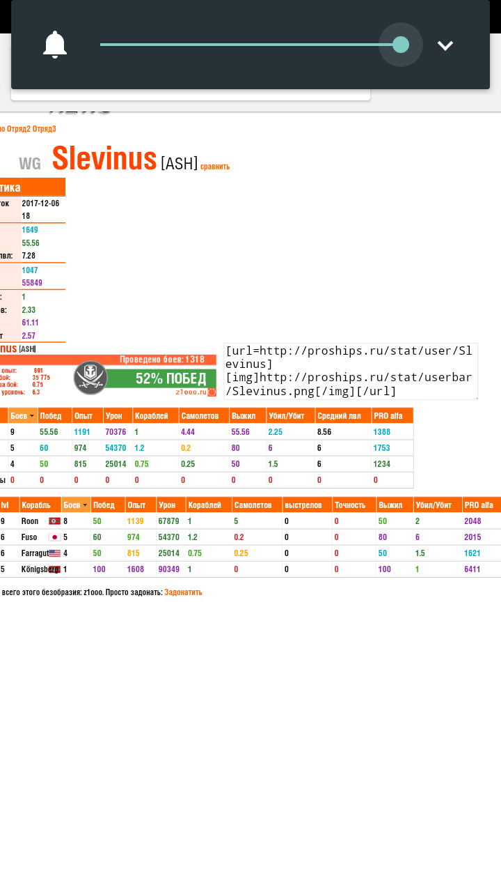
Task: Open the Отряд3 link
Action: pos(44,129)
